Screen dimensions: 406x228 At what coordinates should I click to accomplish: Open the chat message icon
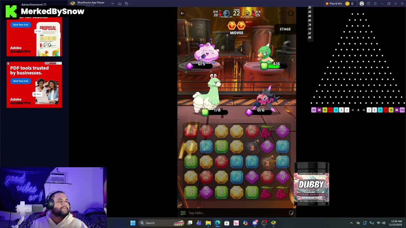183,213
